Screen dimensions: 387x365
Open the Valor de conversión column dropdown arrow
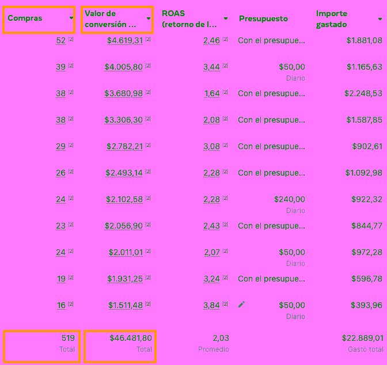(149, 18)
